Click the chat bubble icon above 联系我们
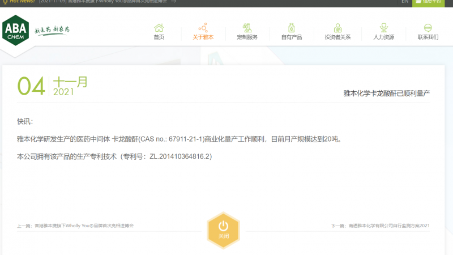The image size is (453, 255). (428, 28)
